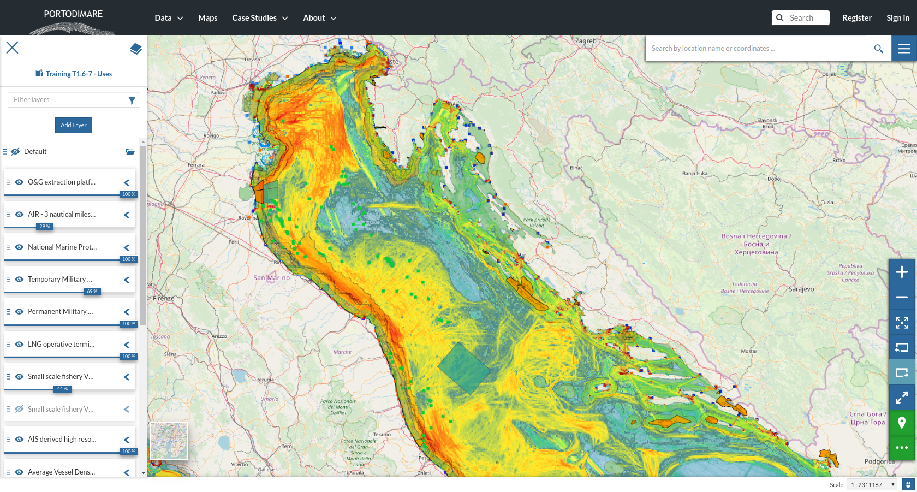
Task: Hide the AIS derived high resolution layer
Action: 19,440
